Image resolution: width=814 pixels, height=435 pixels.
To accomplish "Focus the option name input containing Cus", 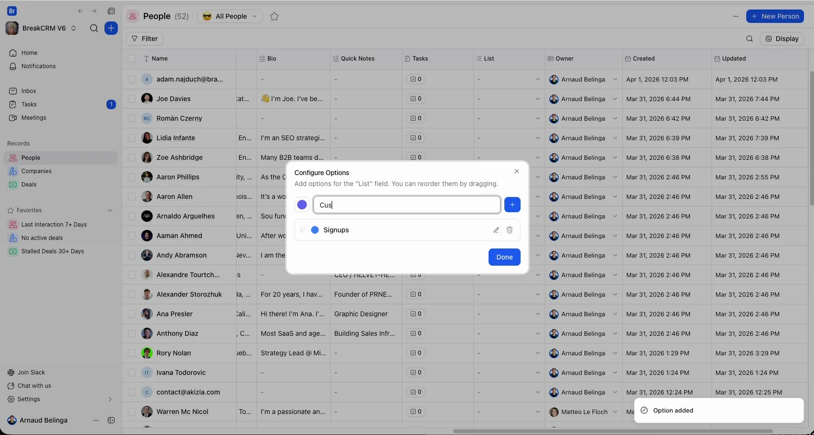I will pyautogui.click(x=406, y=205).
